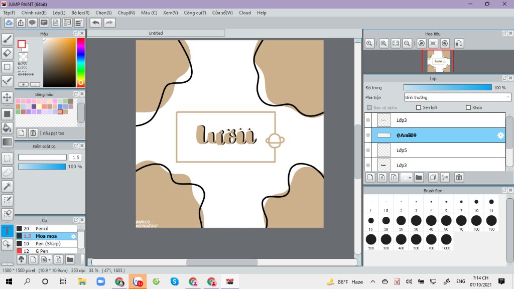
Task: Enable the Xén bớt clipping checkbox
Action: pyautogui.click(x=419, y=107)
